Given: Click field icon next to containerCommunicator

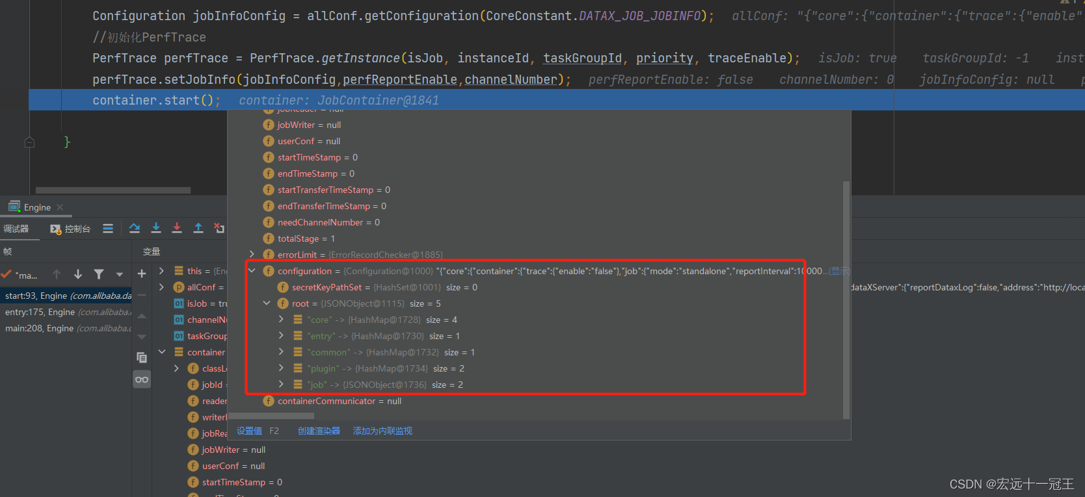Looking at the screenshot, I should [269, 401].
